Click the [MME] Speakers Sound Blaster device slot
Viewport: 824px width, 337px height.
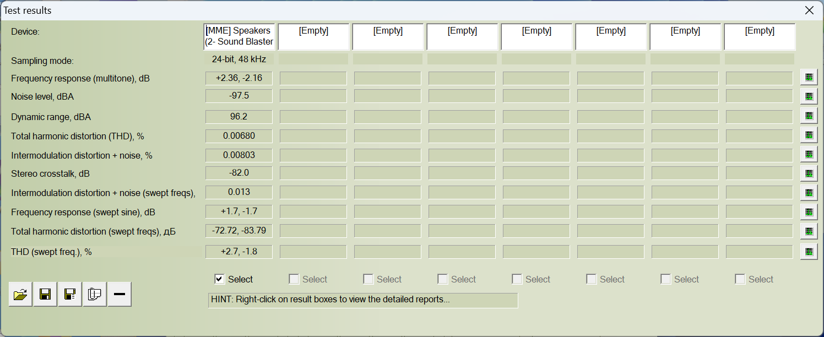click(x=239, y=36)
